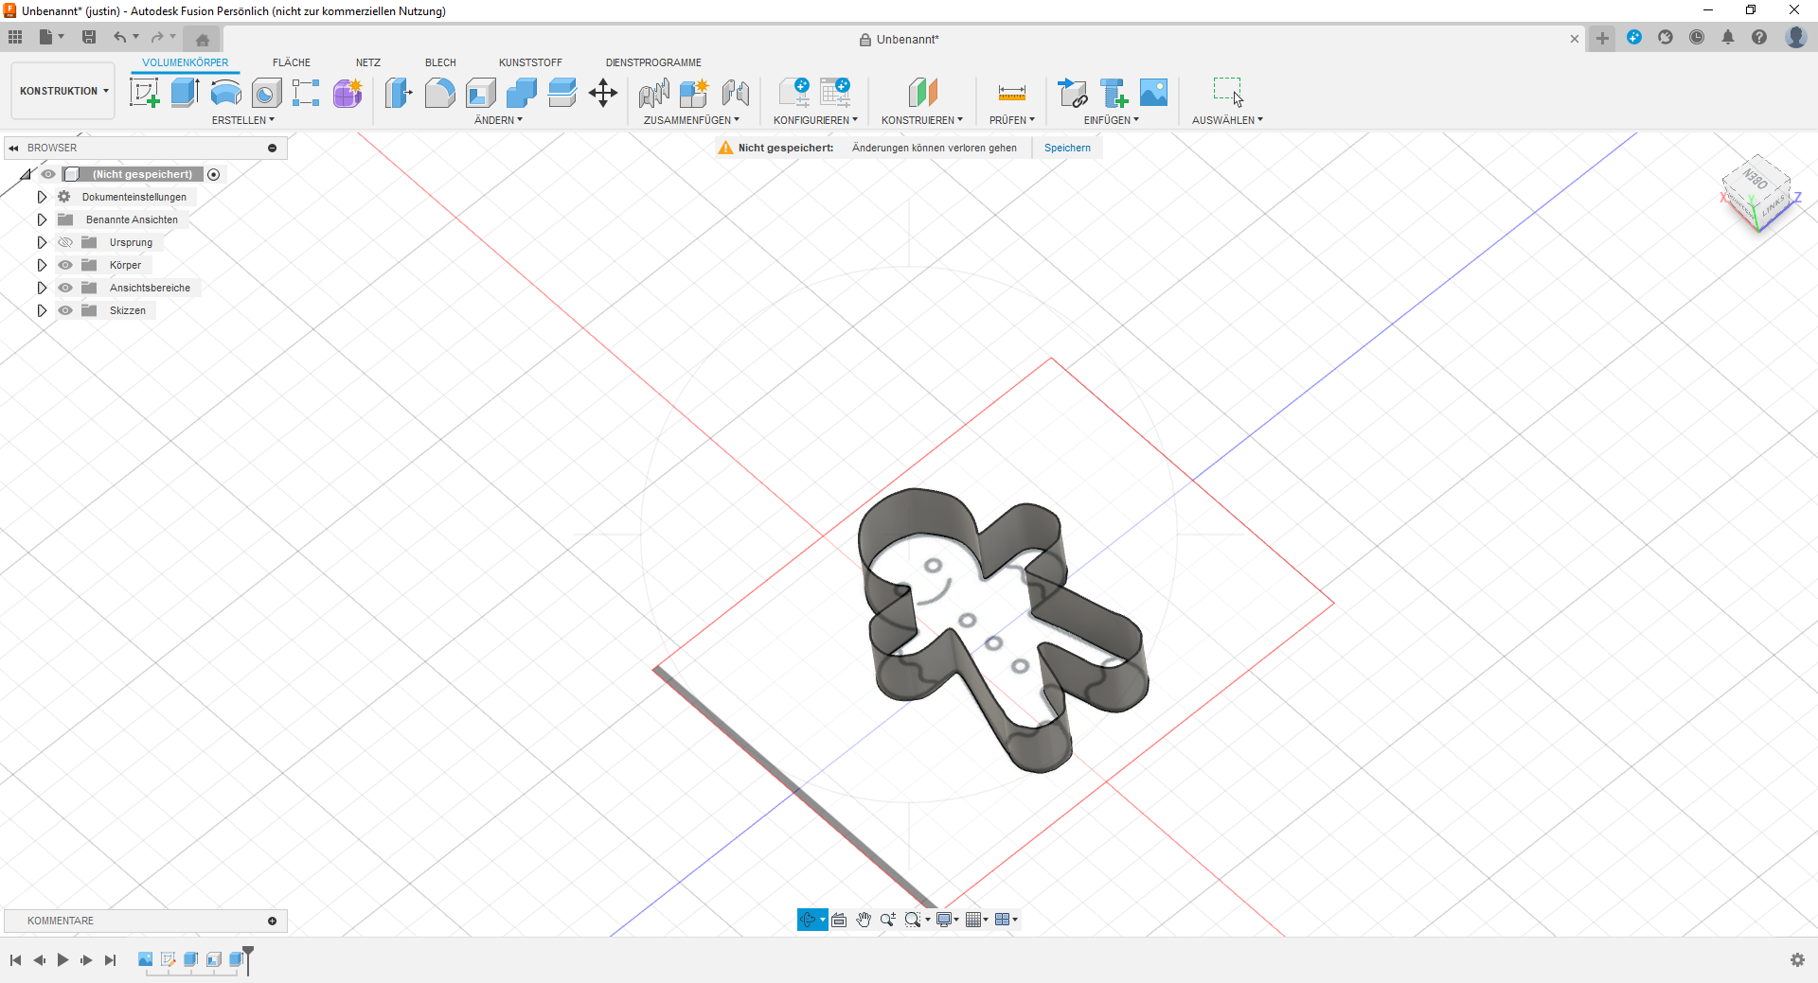The width and height of the screenshot is (1818, 983).
Task: Click the Play button in timeline
Action: point(62,959)
